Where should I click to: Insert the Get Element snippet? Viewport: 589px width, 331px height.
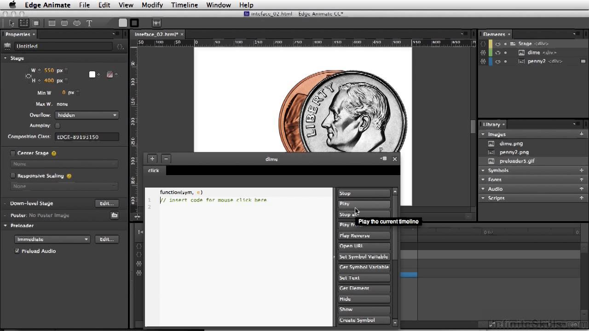pyautogui.click(x=364, y=289)
